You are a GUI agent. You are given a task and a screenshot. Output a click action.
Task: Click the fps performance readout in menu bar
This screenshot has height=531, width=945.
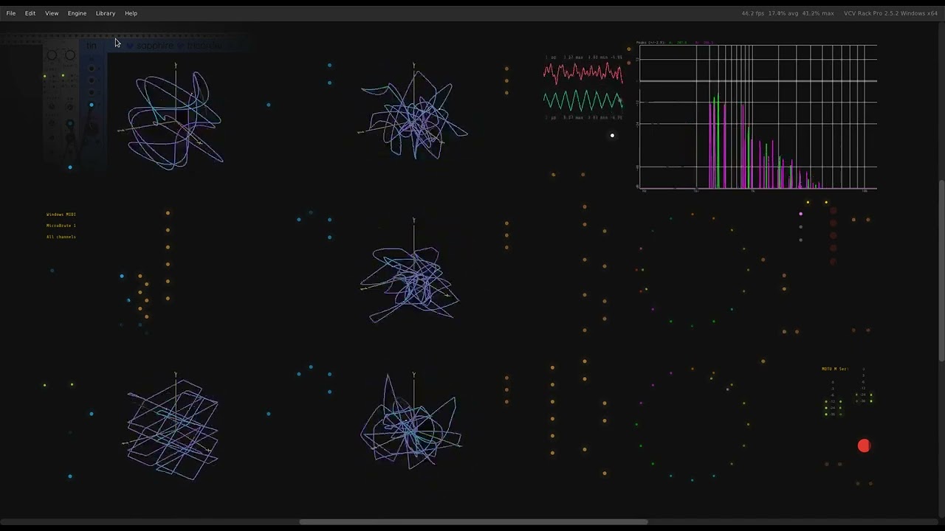(788, 13)
